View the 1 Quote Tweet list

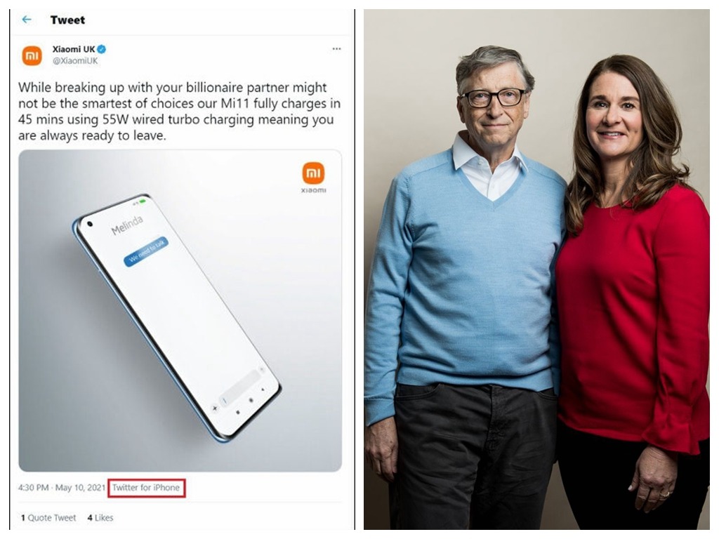(x=48, y=517)
